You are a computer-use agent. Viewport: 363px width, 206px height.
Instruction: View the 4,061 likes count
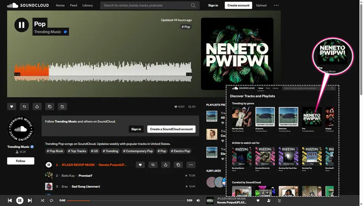(x=179, y=107)
